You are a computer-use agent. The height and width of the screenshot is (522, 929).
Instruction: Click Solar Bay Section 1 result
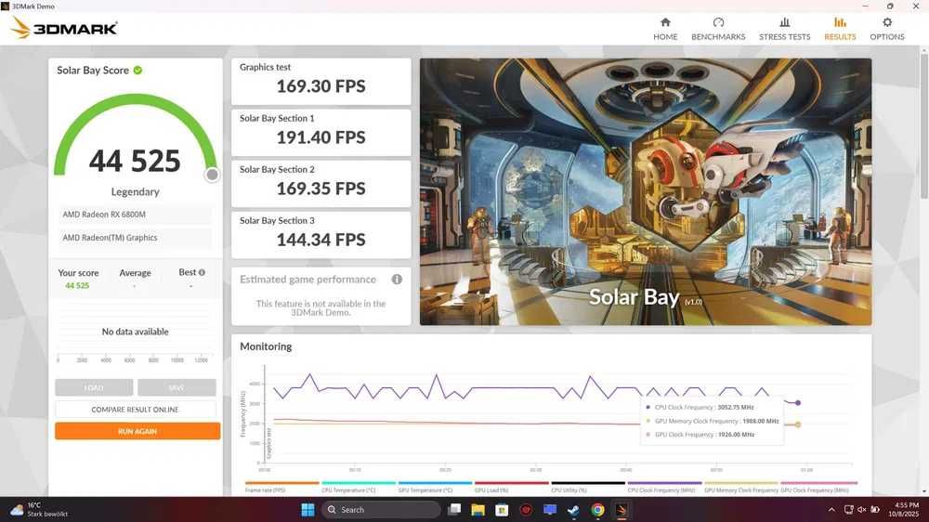tap(321, 133)
